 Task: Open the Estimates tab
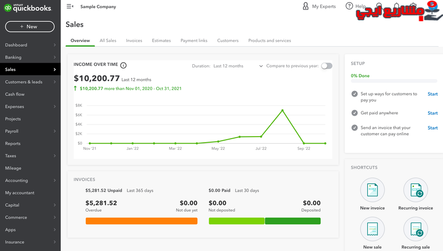point(161,40)
